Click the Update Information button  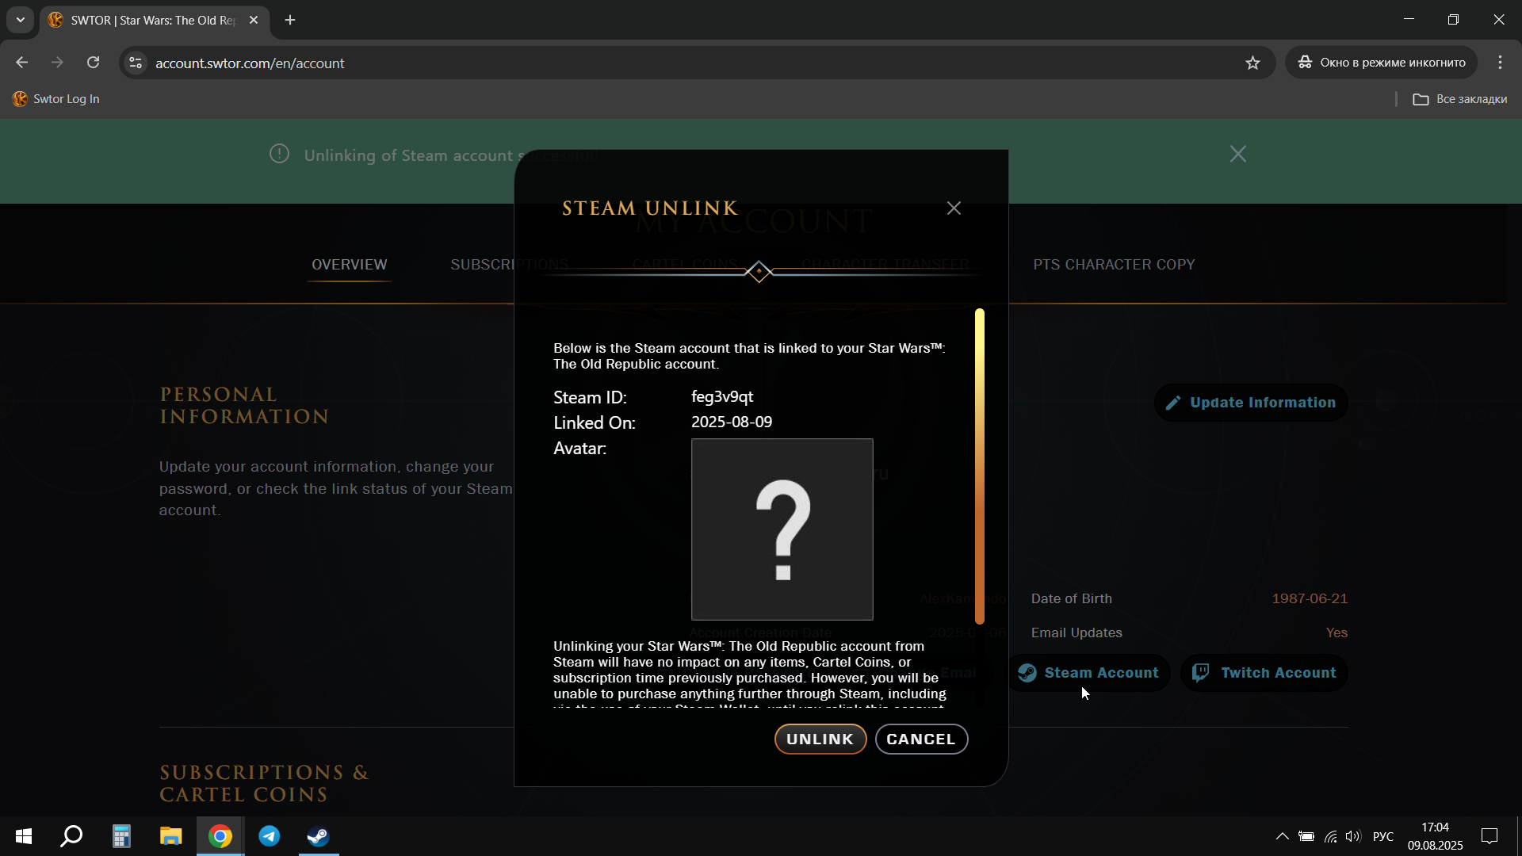coord(1251,403)
